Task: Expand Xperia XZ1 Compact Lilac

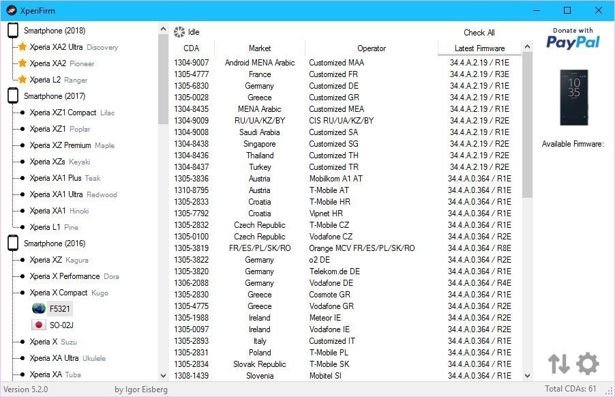Action: (x=72, y=113)
